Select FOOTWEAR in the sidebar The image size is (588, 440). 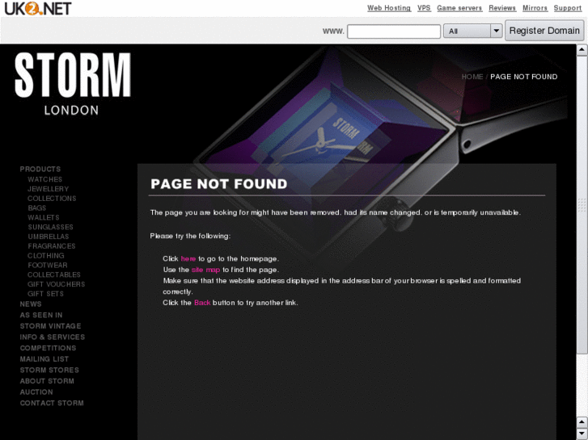pyautogui.click(x=48, y=265)
